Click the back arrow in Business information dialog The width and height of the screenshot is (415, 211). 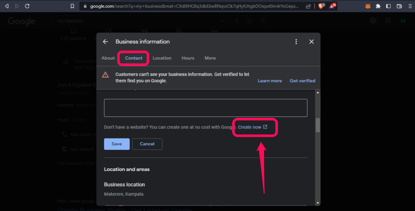click(105, 42)
